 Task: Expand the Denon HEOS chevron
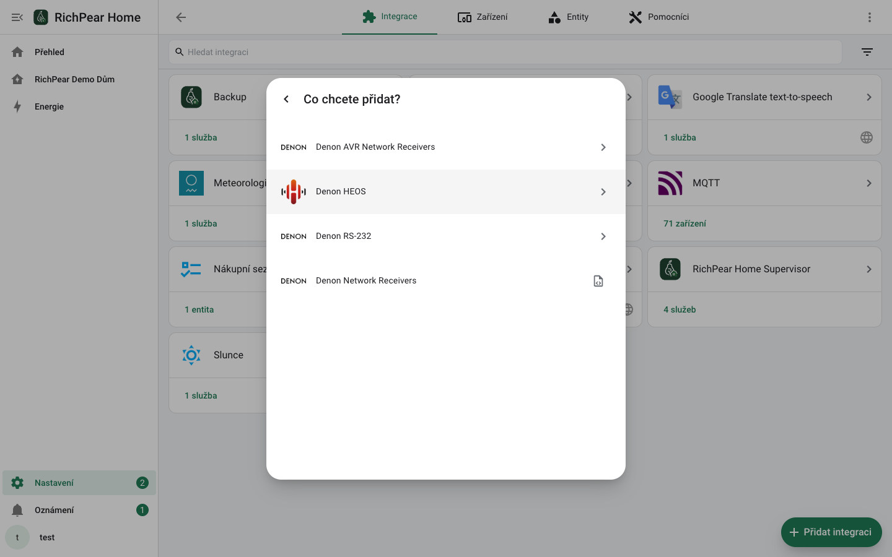pos(603,192)
